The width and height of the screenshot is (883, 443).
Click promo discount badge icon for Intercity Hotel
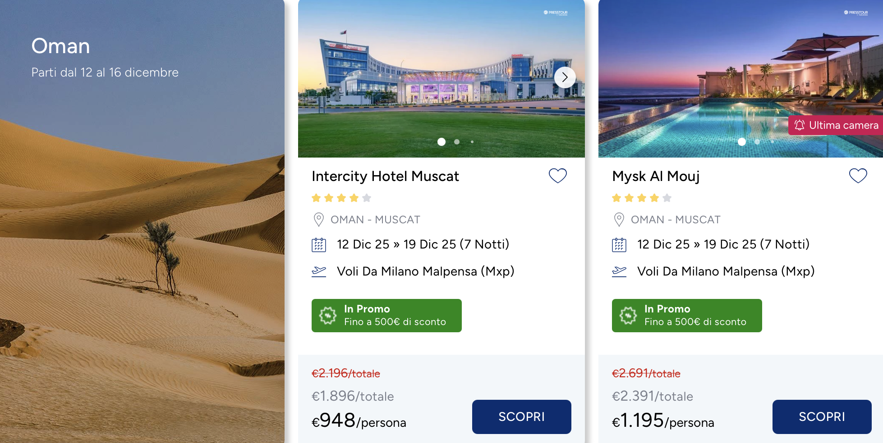[328, 316]
